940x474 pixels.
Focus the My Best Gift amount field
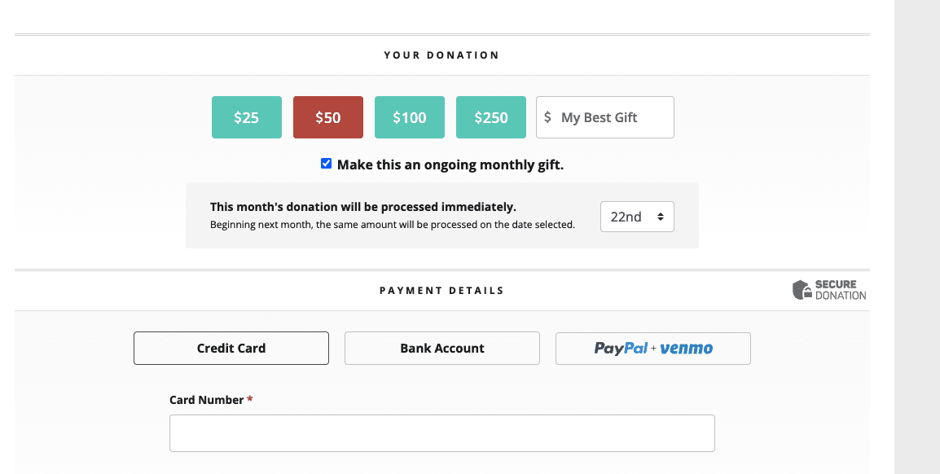coord(611,117)
